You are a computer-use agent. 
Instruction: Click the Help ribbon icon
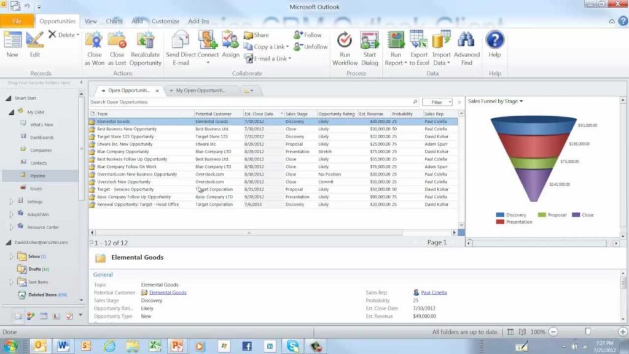tap(494, 40)
